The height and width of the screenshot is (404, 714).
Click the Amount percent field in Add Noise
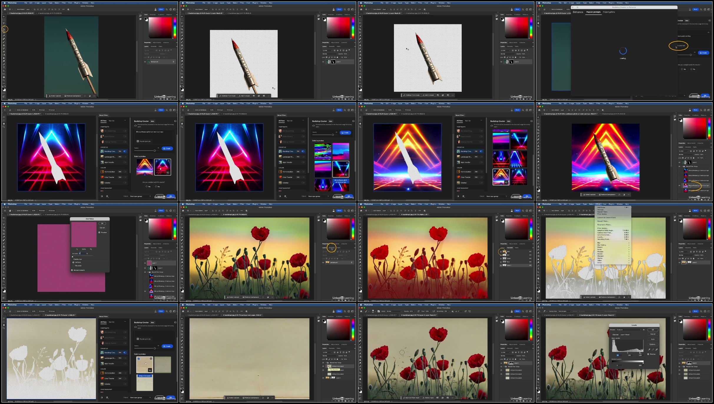(83, 253)
